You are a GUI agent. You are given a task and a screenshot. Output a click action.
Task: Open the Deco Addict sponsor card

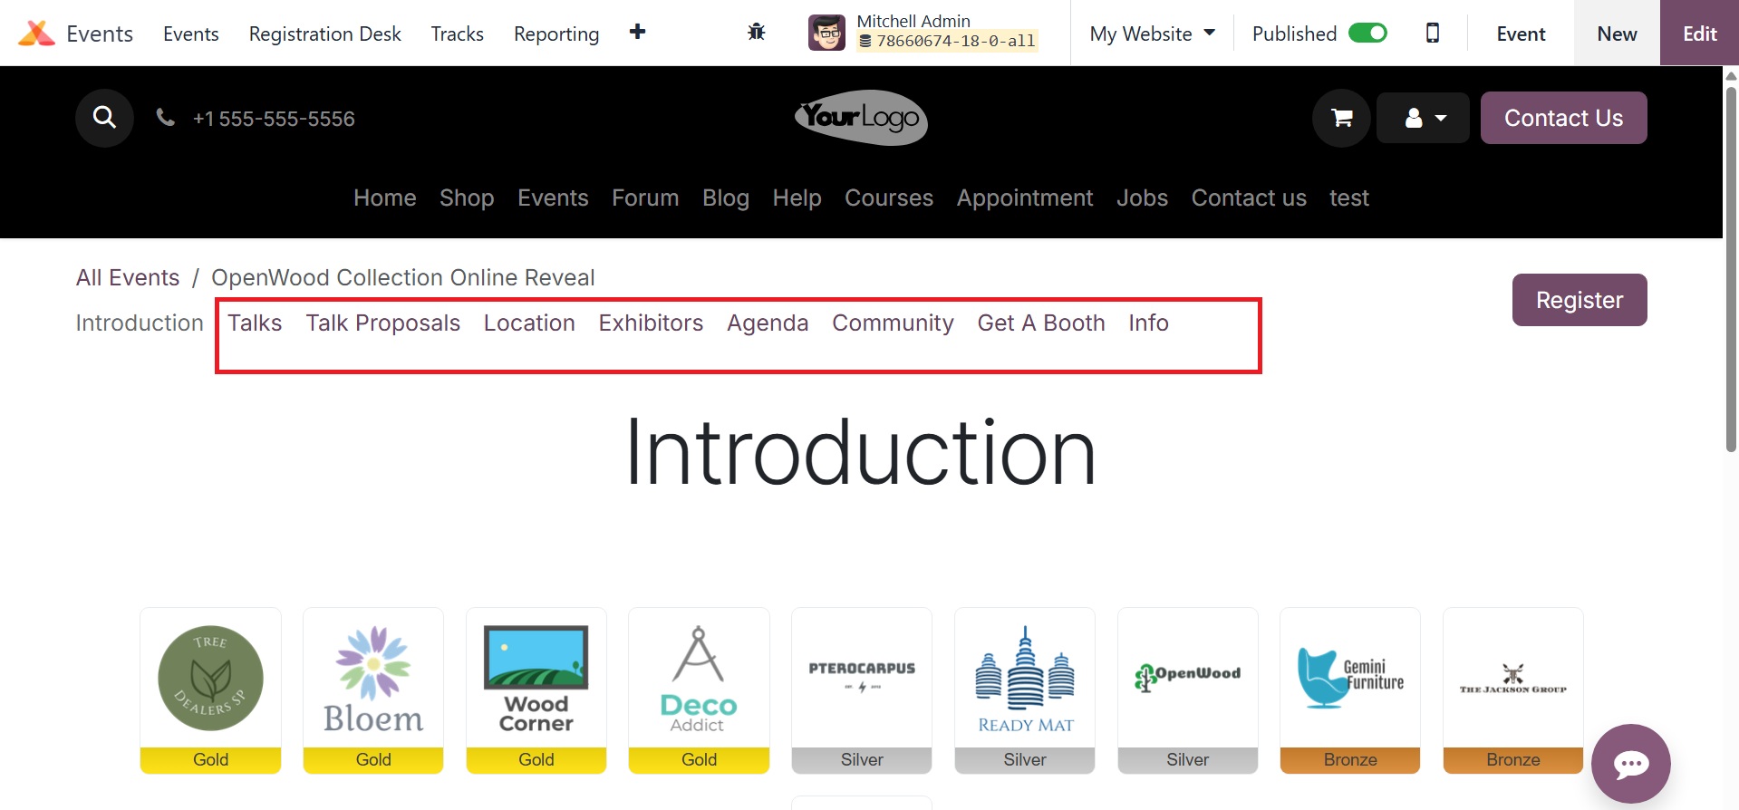699,690
